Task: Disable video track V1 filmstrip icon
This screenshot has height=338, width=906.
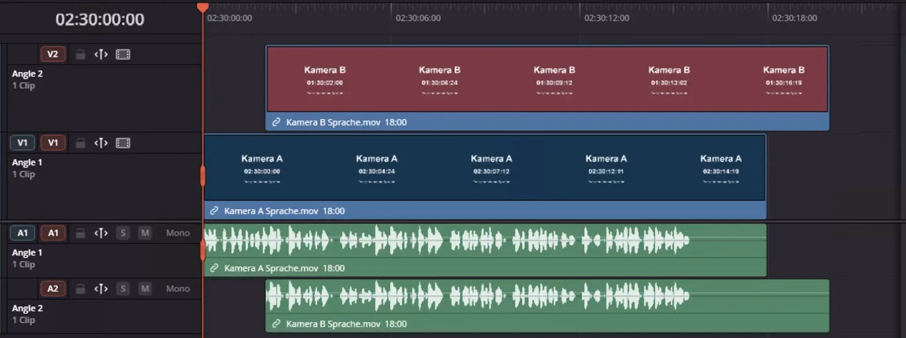Action: [x=123, y=143]
